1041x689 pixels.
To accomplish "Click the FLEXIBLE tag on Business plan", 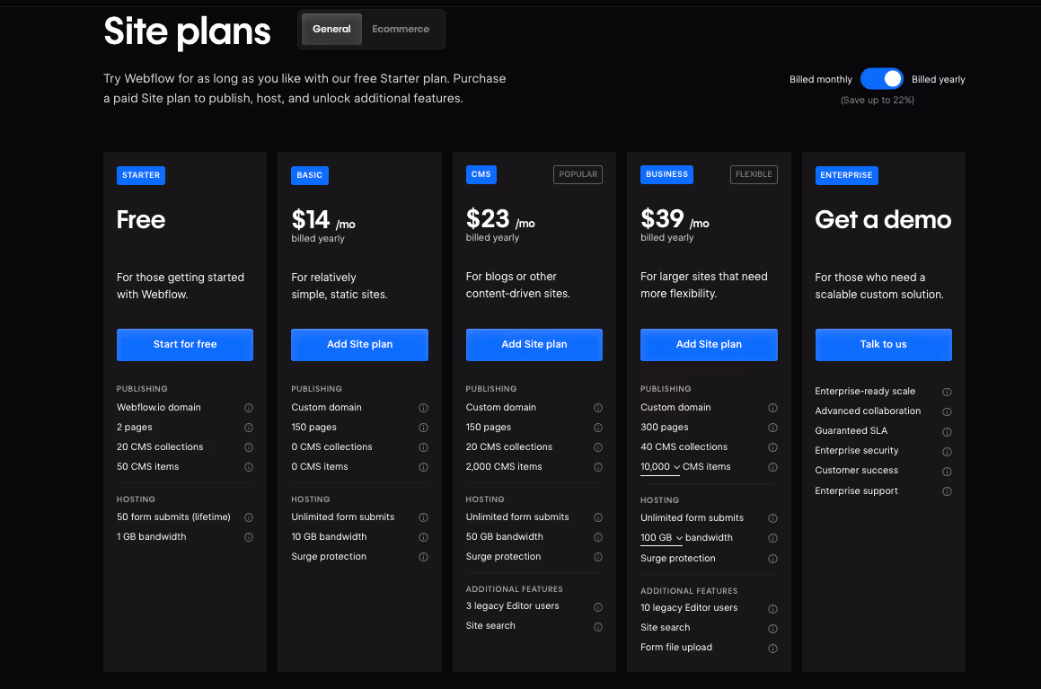I will tap(754, 174).
